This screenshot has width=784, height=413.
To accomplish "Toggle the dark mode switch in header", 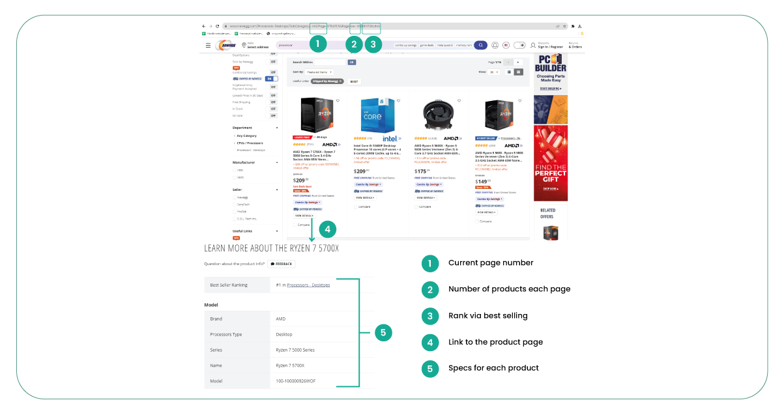I will click(519, 46).
